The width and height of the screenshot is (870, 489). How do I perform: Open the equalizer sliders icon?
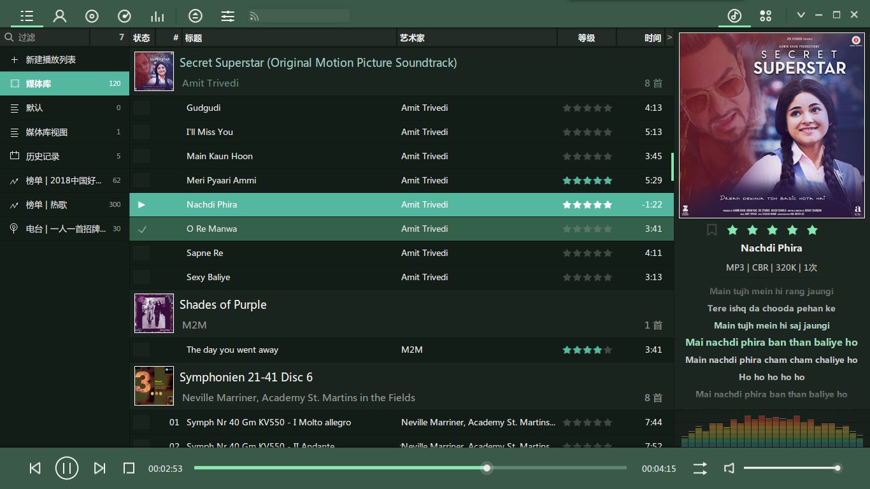(x=228, y=16)
